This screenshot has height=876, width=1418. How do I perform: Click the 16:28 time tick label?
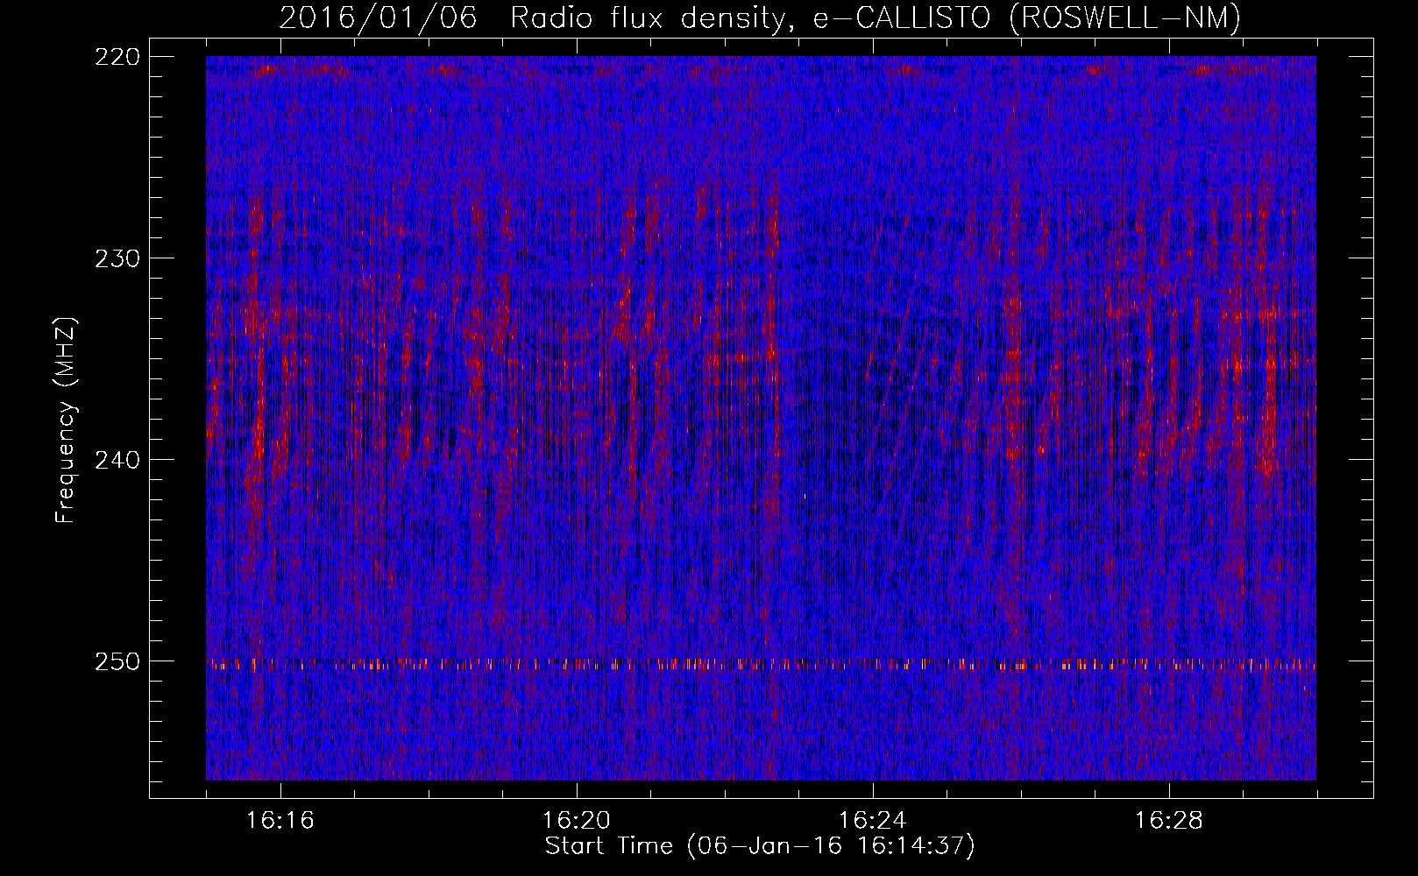click(1169, 821)
